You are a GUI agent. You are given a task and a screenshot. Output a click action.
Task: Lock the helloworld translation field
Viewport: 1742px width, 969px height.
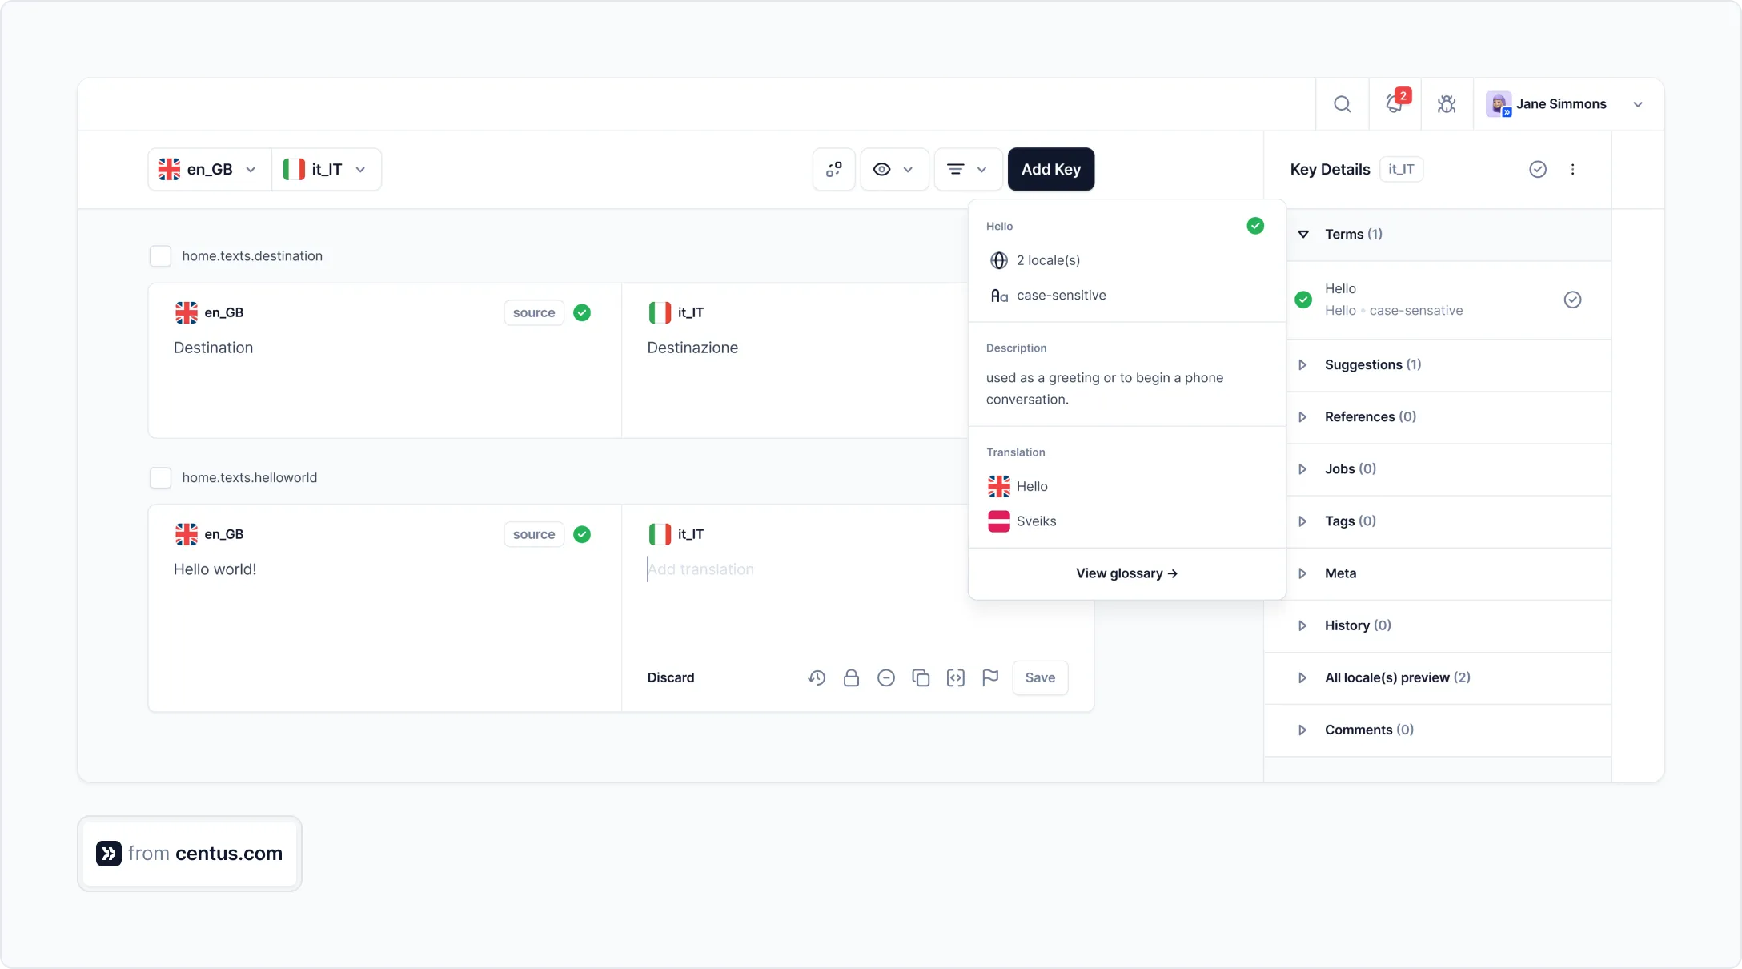[851, 677]
